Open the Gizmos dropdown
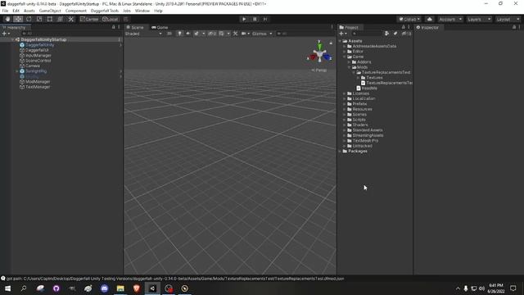This screenshot has height=295, width=524. pos(262,34)
